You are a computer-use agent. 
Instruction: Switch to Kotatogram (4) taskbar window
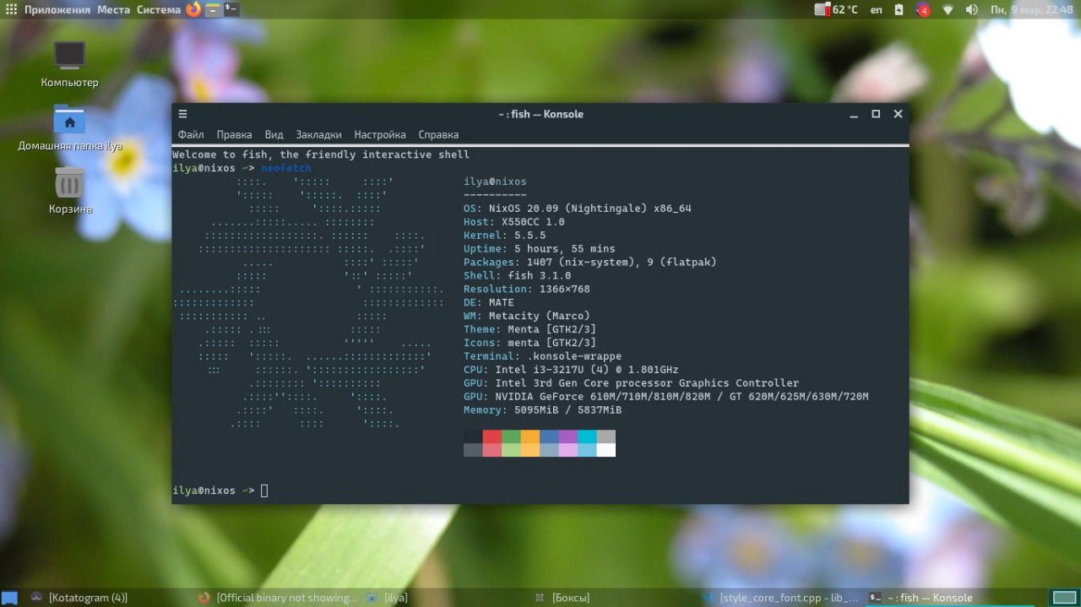click(108, 598)
